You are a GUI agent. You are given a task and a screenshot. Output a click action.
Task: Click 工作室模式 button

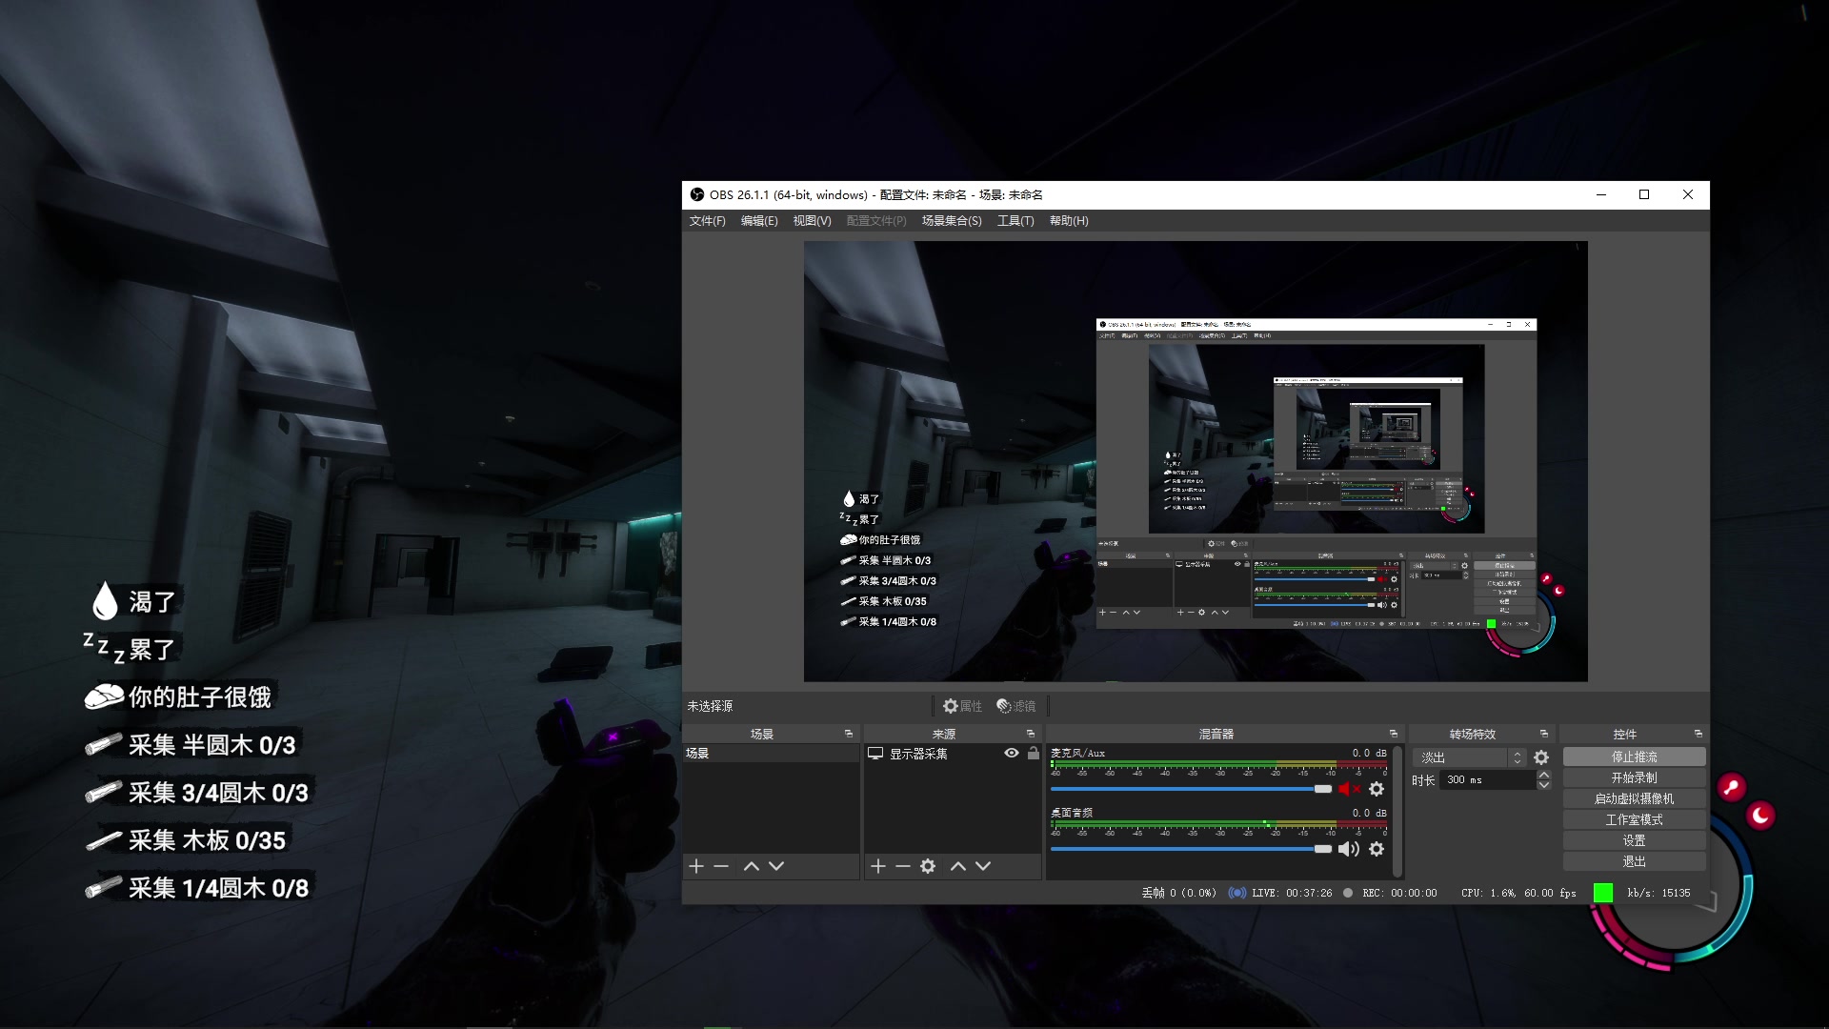click(1634, 819)
